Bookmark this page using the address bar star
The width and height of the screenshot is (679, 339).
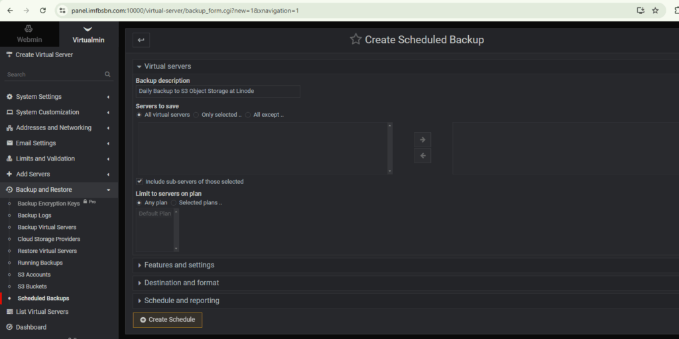click(x=655, y=11)
